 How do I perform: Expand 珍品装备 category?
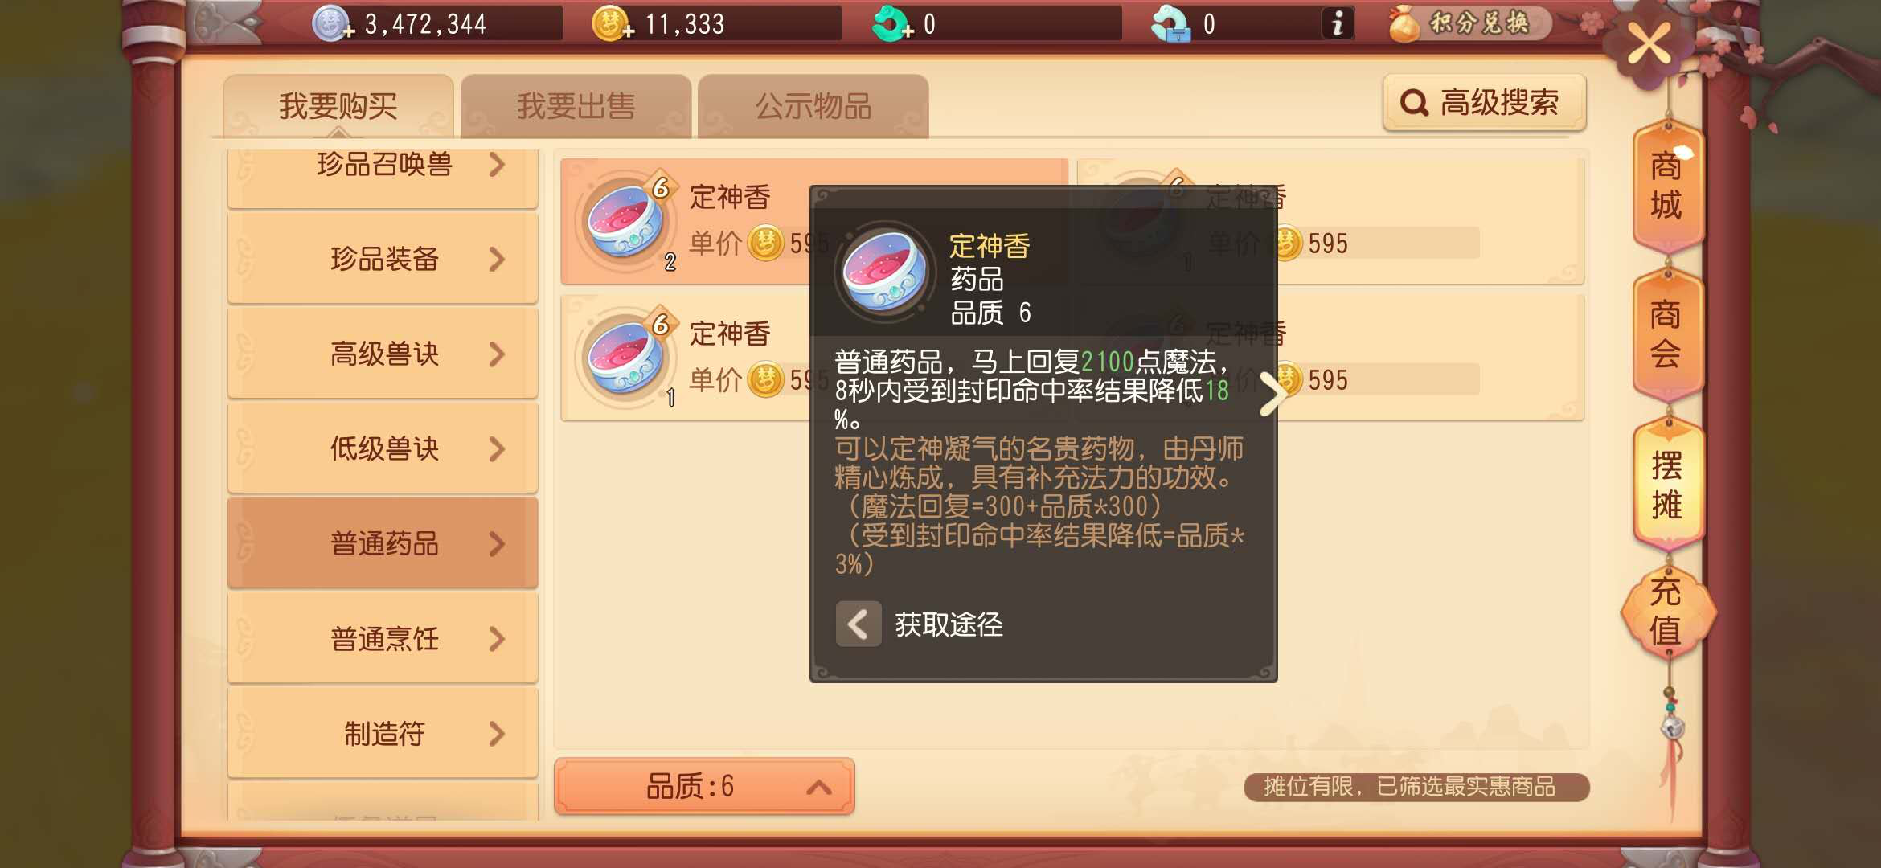click(x=383, y=259)
